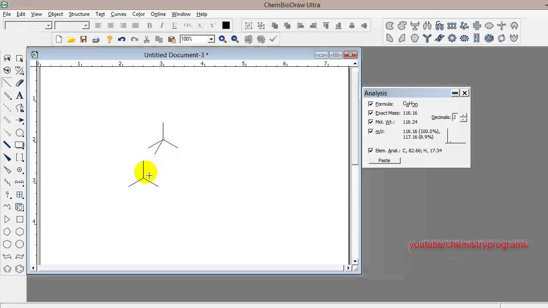This screenshot has width=548, height=308.
Task: Toggle the Mol. Wt. checkbox
Action: tap(371, 122)
